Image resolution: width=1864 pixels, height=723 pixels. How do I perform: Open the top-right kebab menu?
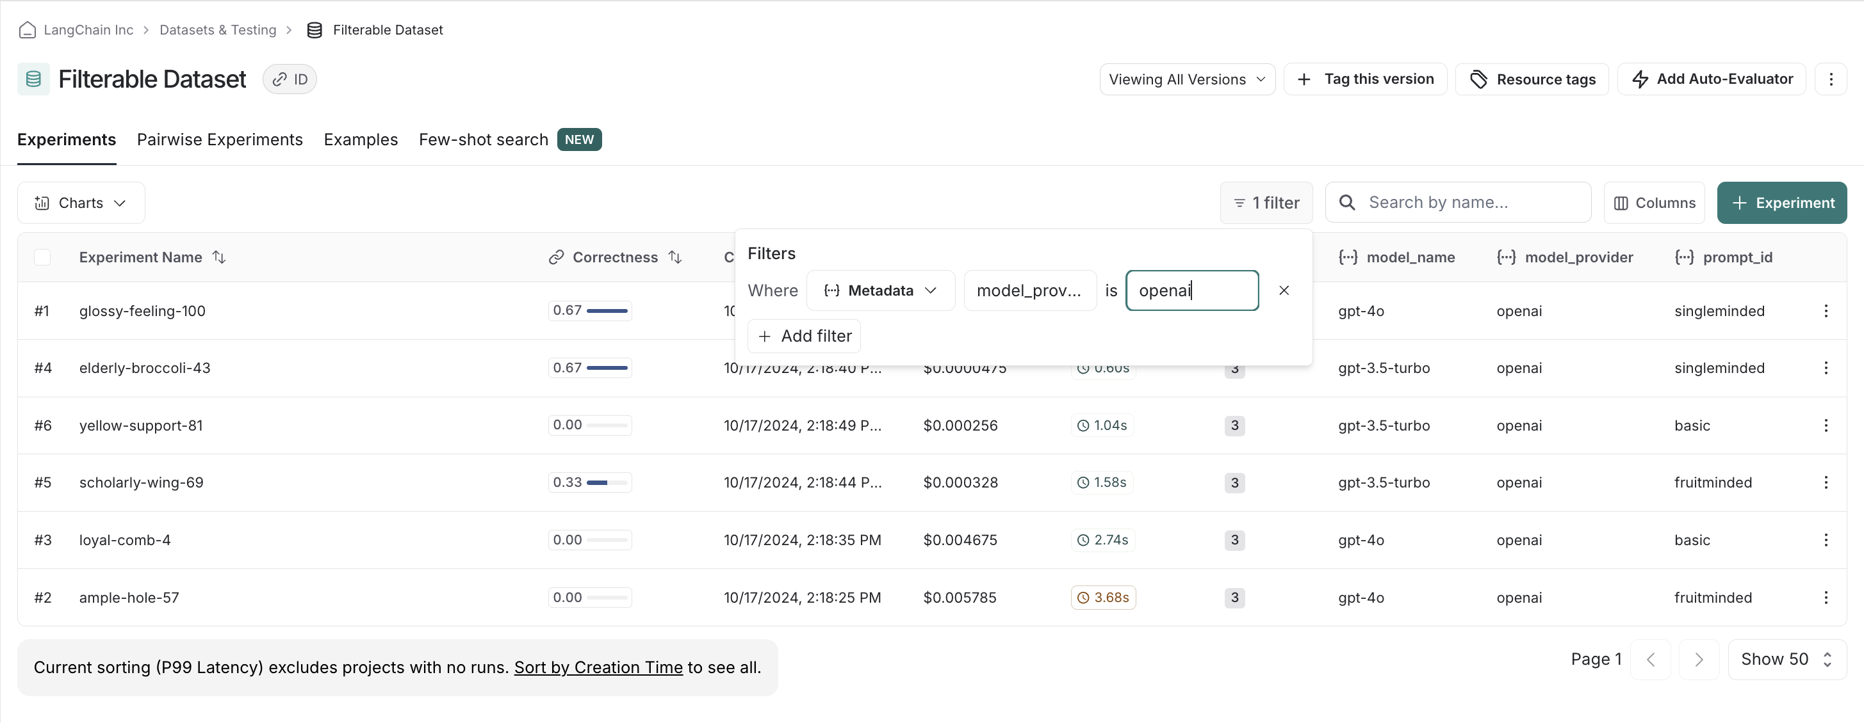tap(1831, 79)
